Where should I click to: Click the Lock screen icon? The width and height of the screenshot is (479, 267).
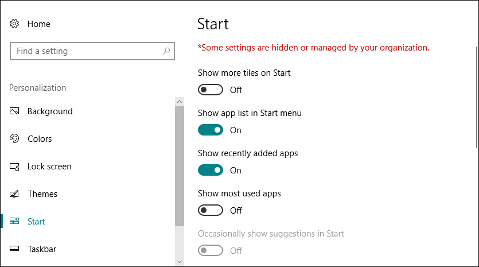[x=15, y=167]
